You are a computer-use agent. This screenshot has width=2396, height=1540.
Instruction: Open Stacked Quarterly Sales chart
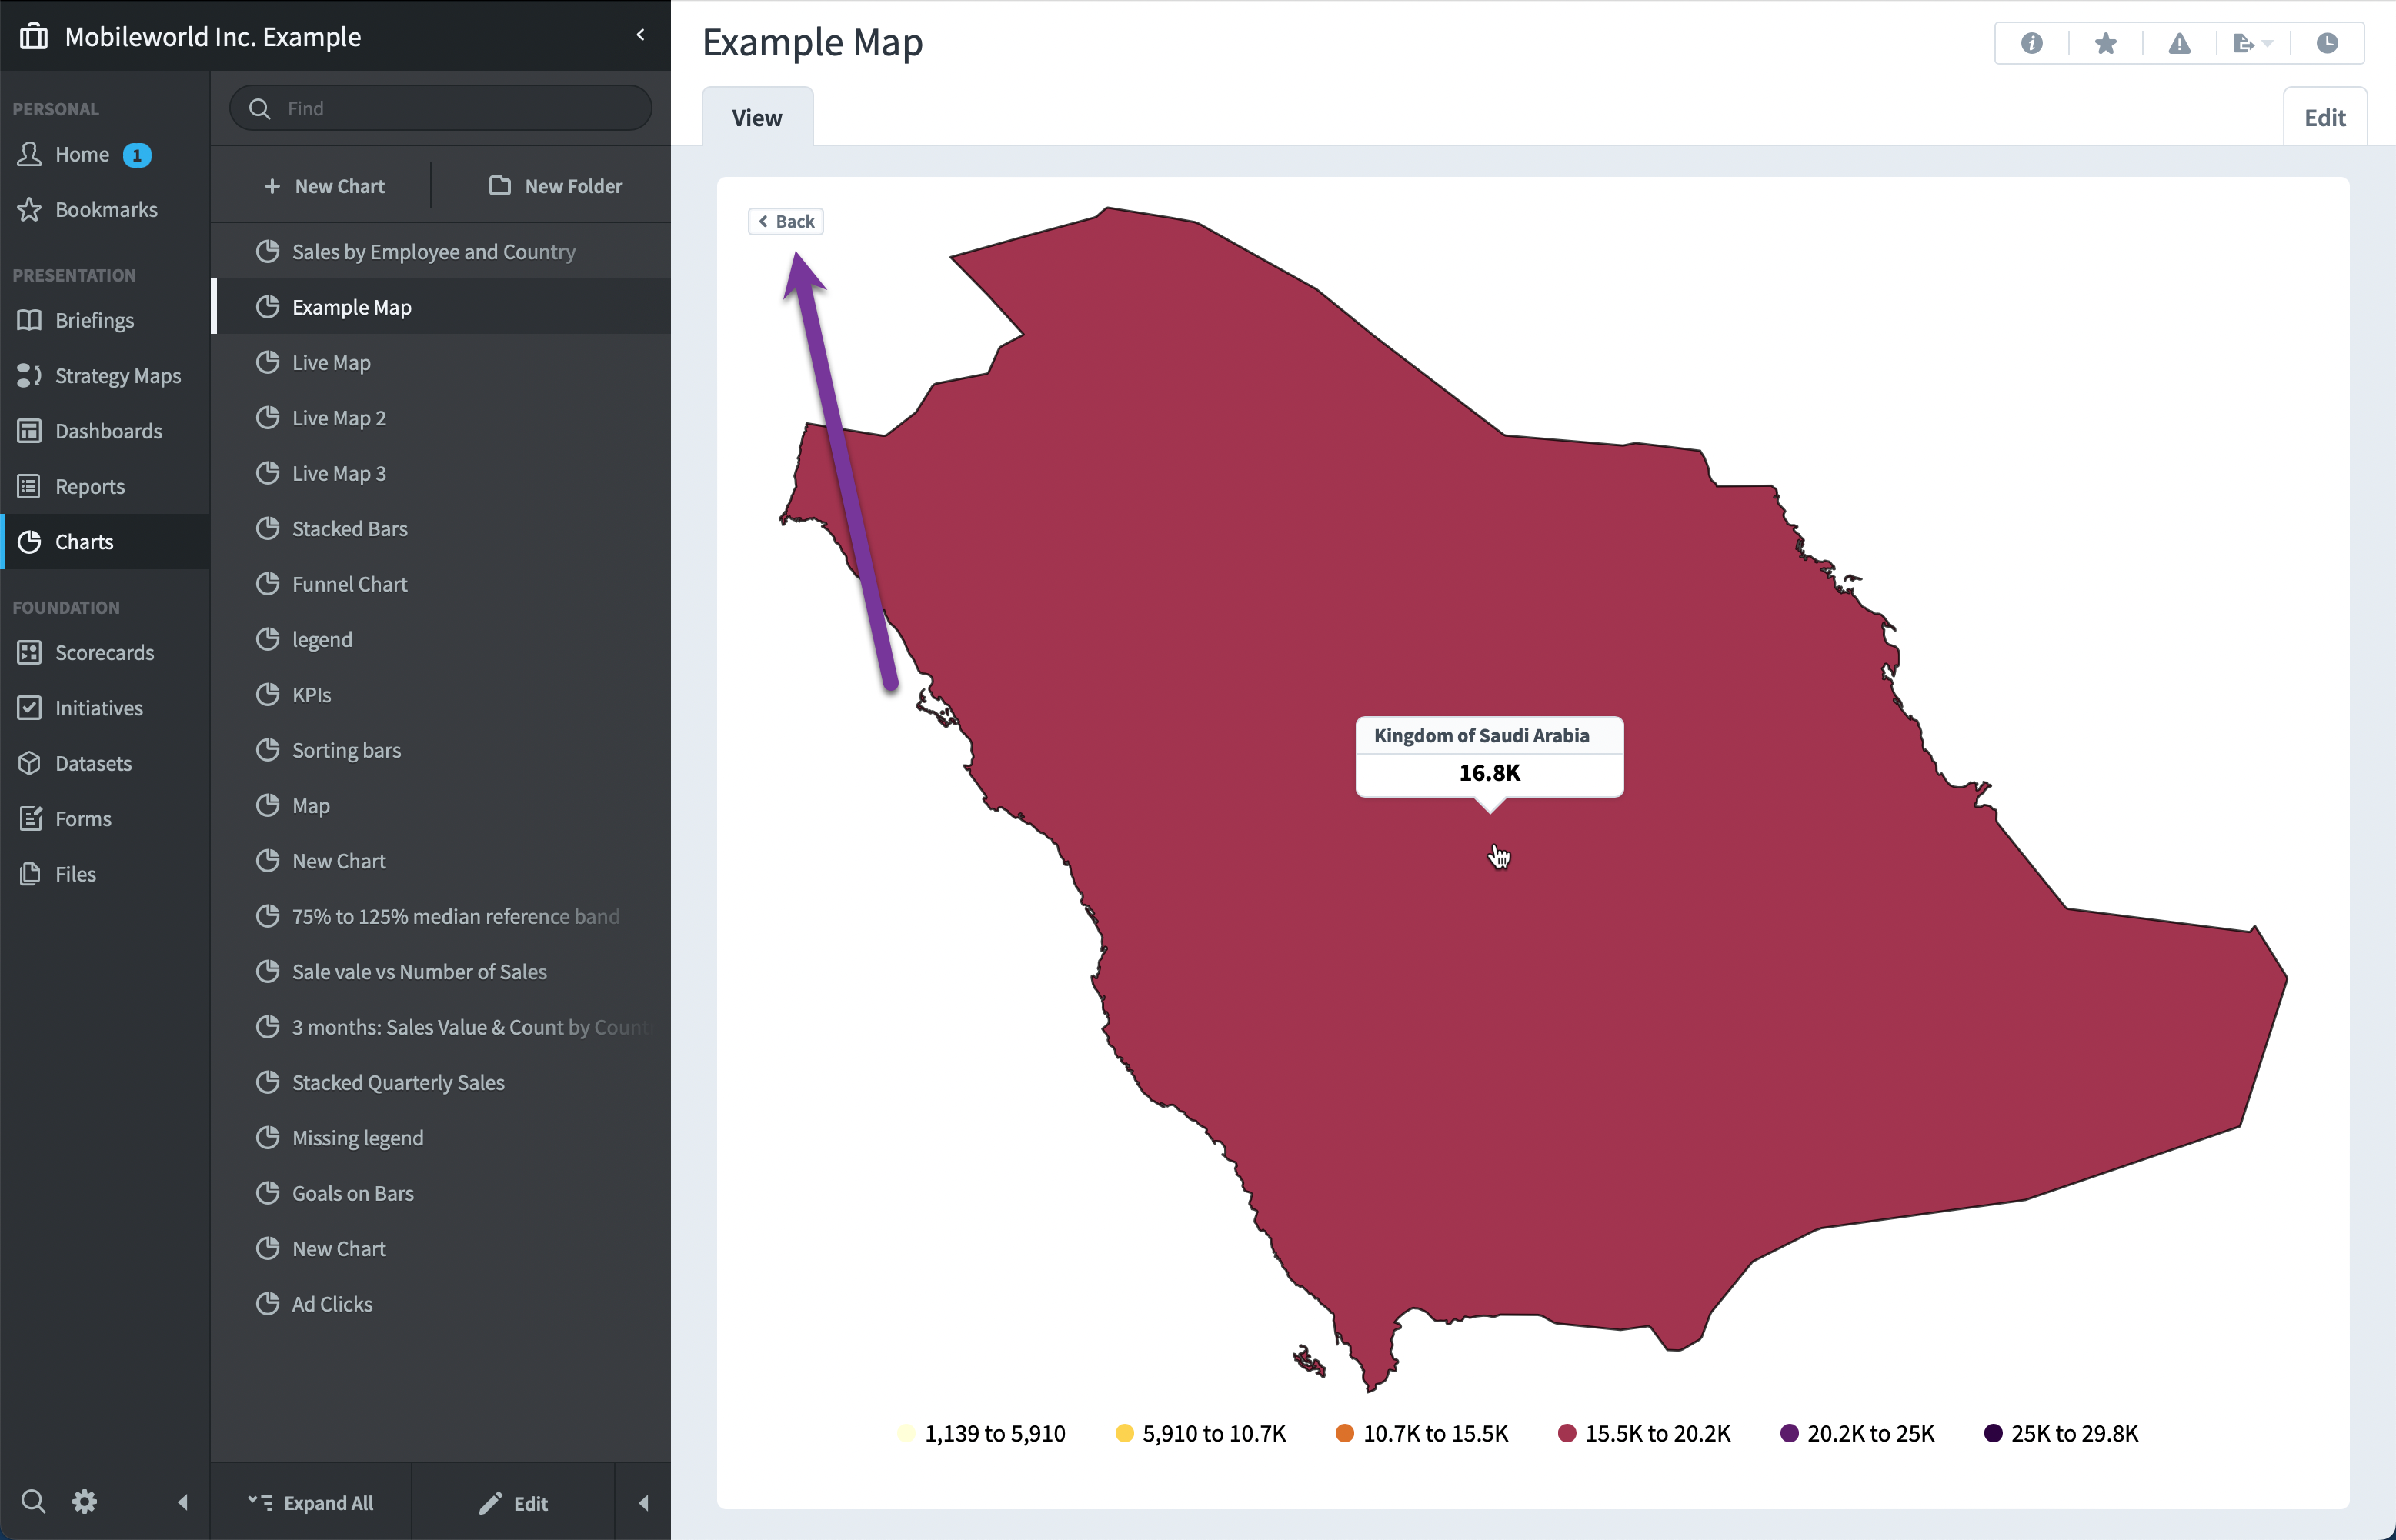click(x=440, y=1082)
